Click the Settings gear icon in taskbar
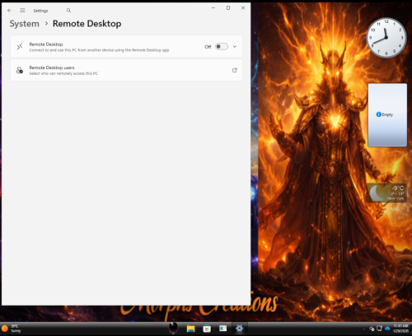Image resolution: width=412 pixels, height=336 pixels. pos(240,329)
